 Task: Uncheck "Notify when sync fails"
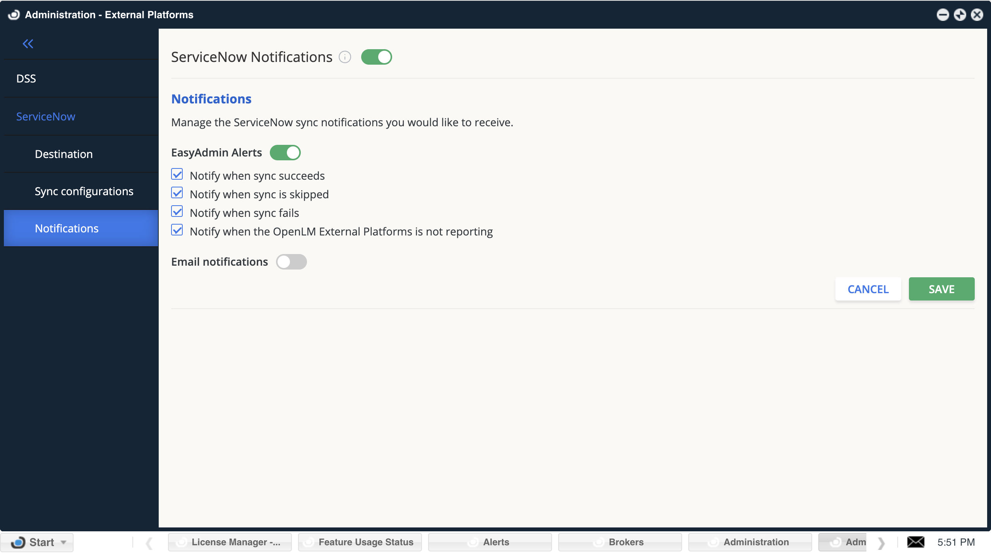177,212
